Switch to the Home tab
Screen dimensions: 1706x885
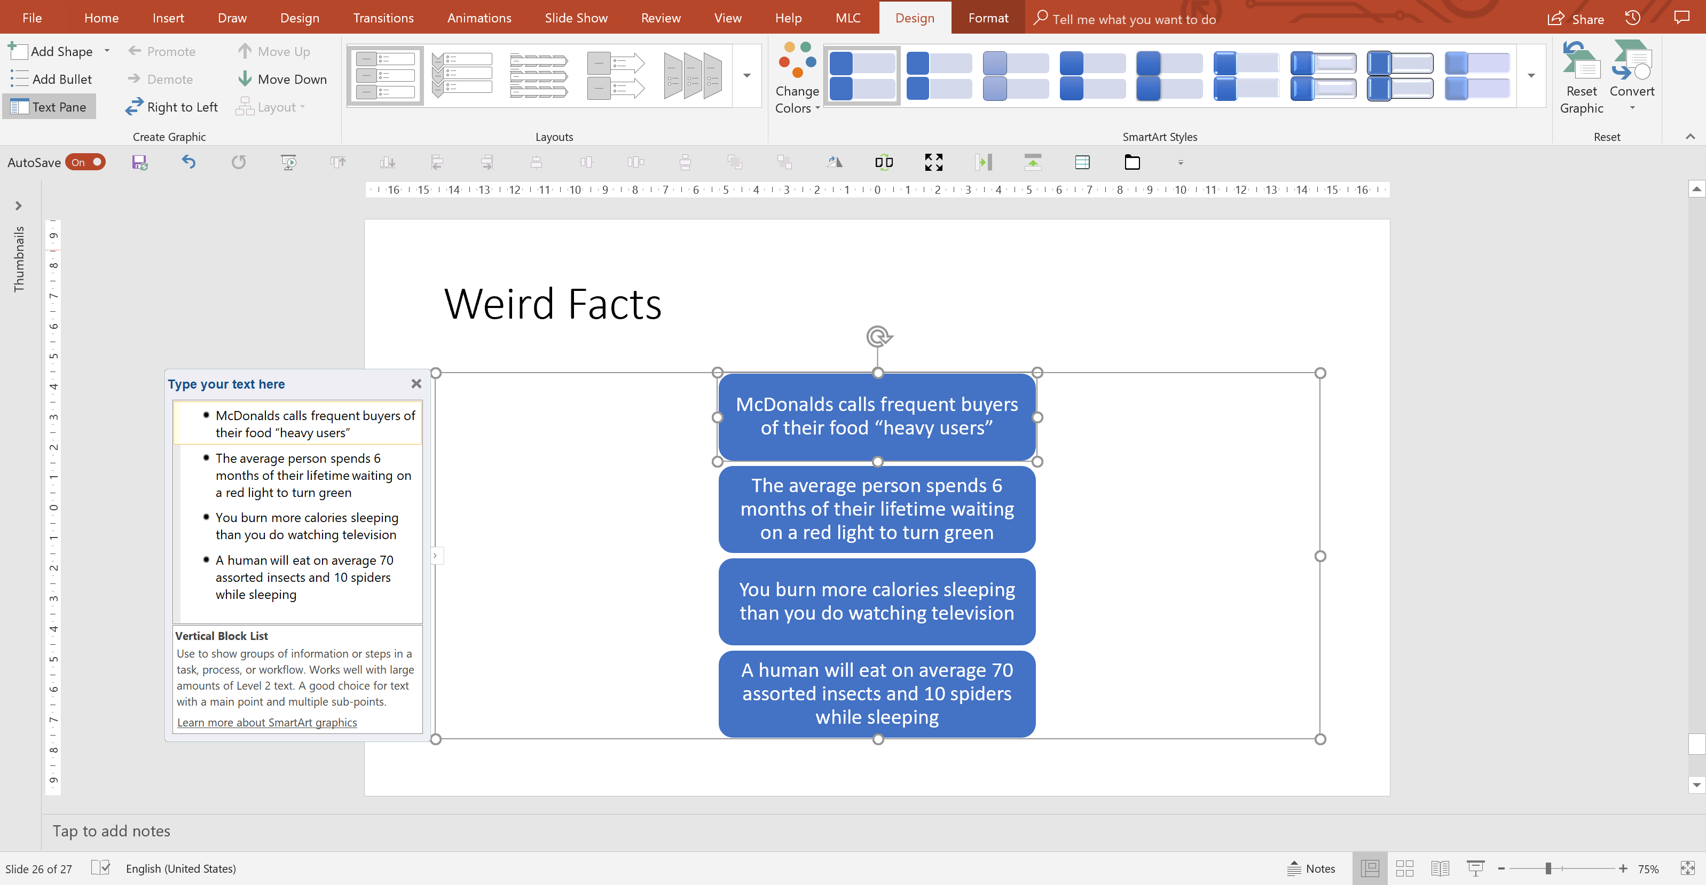pos(101,18)
